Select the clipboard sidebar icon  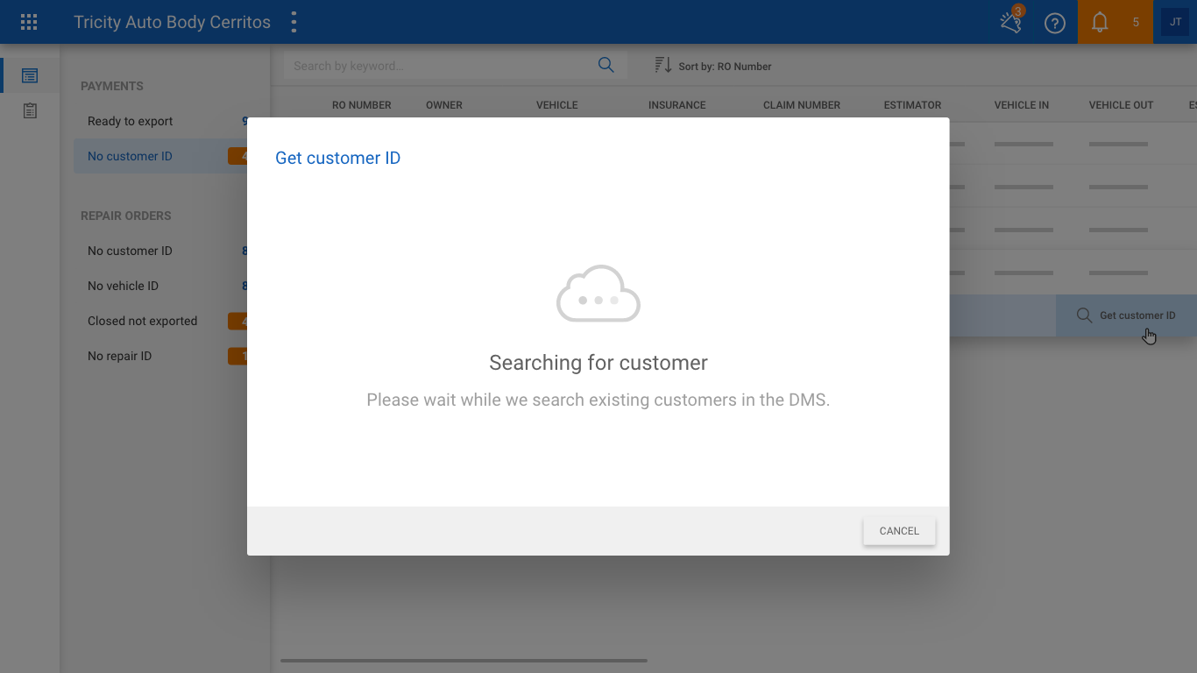tap(30, 111)
